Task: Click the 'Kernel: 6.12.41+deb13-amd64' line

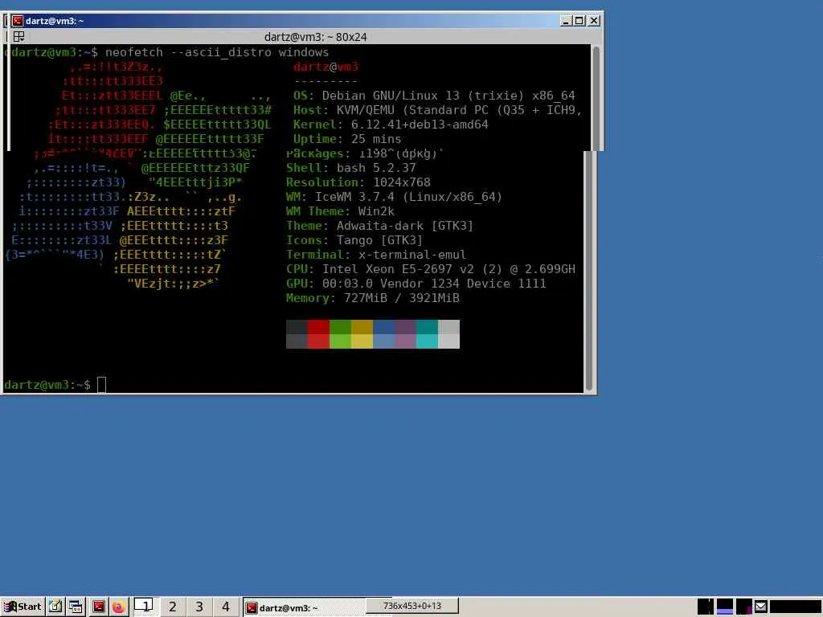Action: coord(391,125)
